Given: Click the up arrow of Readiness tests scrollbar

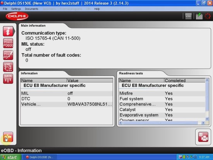Looking at the screenshot, I should tap(207, 80).
